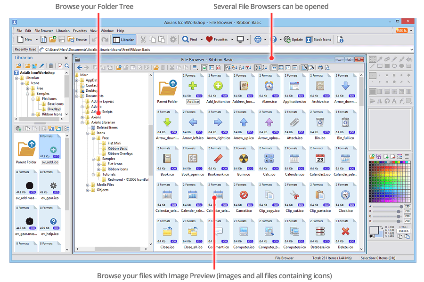
Task: Toggle the checkmark icon in Librarian toolbar
Action: pyautogui.click(x=60, y=65)
